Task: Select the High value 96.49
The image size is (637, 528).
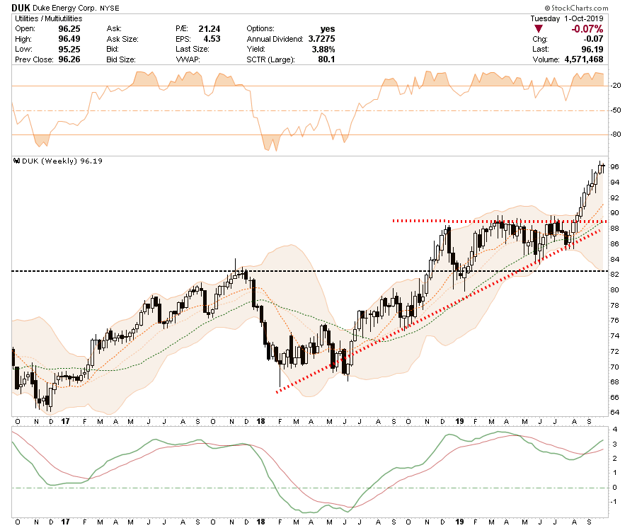Action: pyautogui.click(x=69, y=39)
